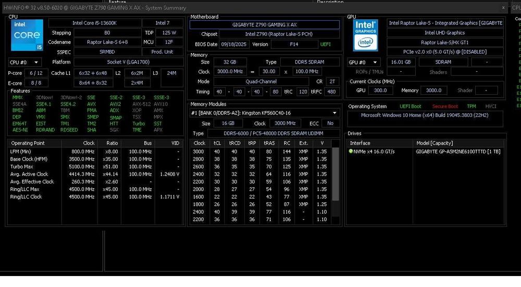Click the red Secure Boot indicator
The width and height of the screenshot is (521, 287).
445,107
